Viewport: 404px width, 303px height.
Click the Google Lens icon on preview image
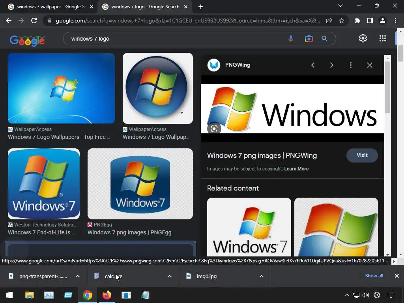214,129
